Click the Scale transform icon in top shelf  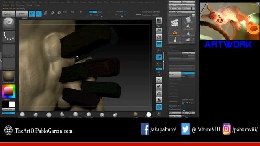click(x=52, y=13)
